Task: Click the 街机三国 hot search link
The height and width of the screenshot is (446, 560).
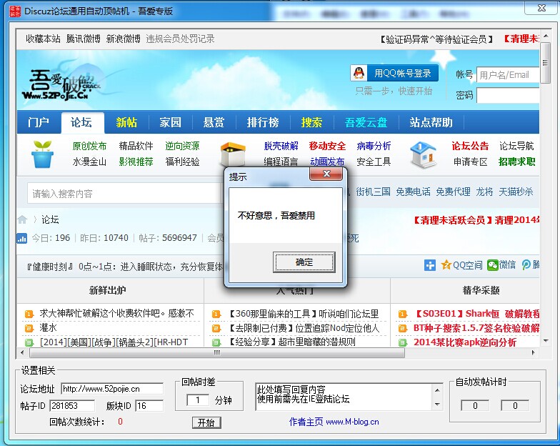Action: [x=373, y=192]
